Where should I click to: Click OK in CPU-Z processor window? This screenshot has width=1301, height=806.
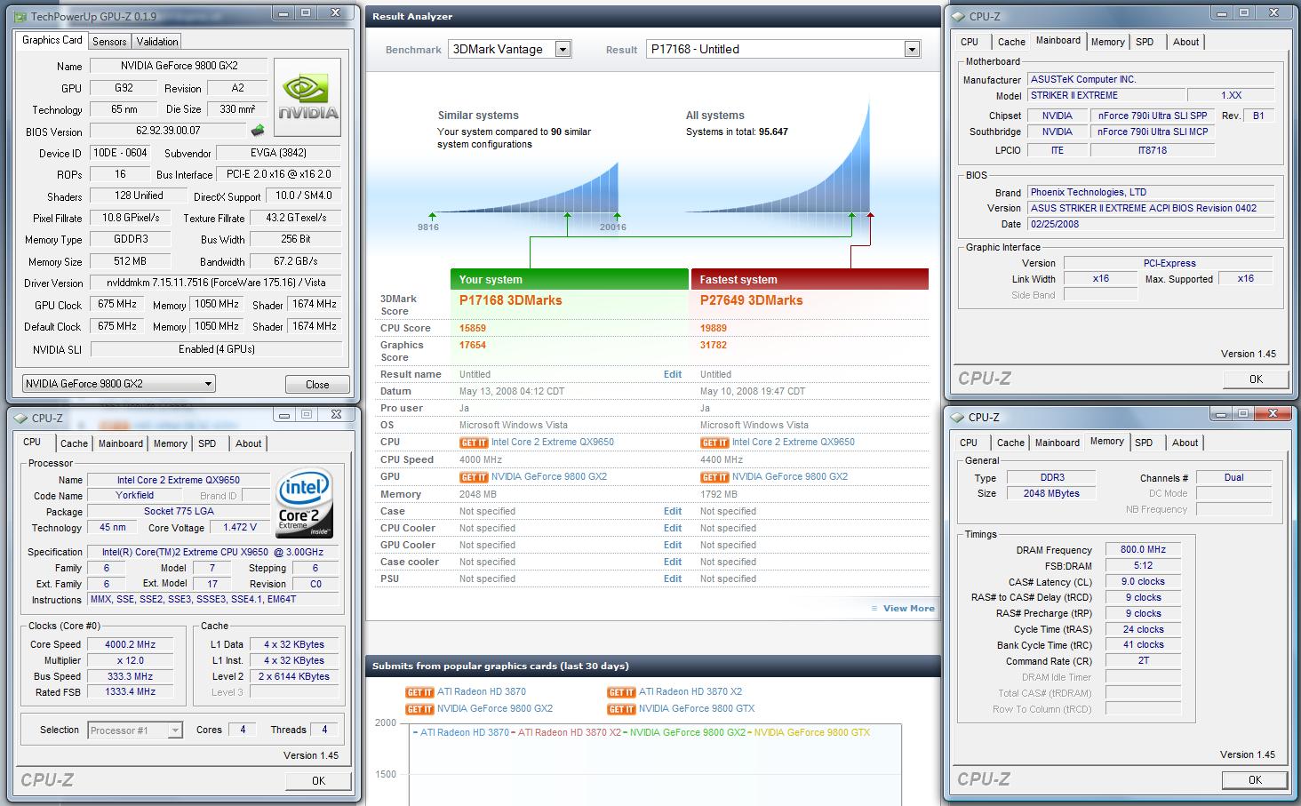point(318,780)
